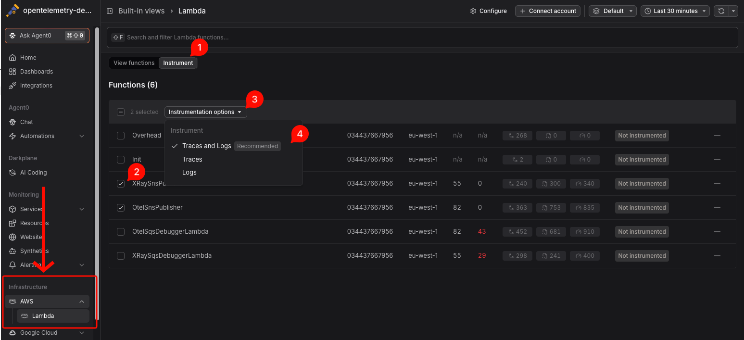Select the Logs instrument option
Viewport: 744px width, 340px height.
(234, 172)
